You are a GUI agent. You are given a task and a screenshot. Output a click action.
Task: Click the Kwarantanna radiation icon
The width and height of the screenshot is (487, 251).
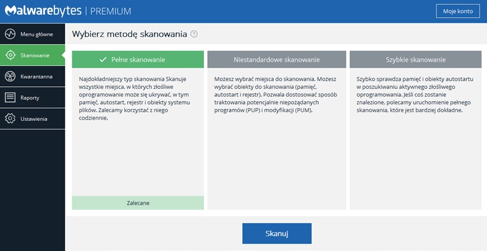pos(11,76)
